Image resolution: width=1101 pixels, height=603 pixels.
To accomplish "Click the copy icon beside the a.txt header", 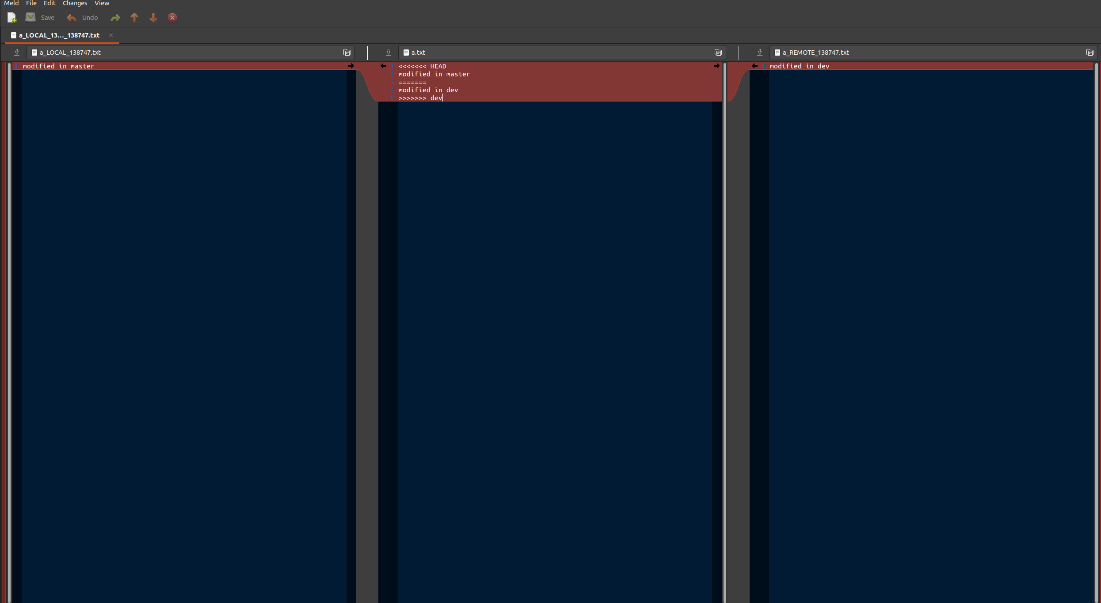I will (718, 52).
